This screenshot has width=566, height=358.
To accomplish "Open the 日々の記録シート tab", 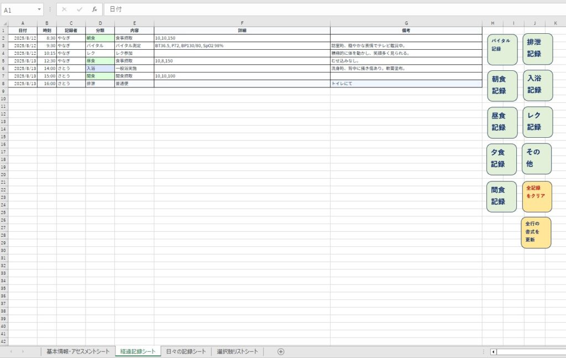I will coord(186,351).
